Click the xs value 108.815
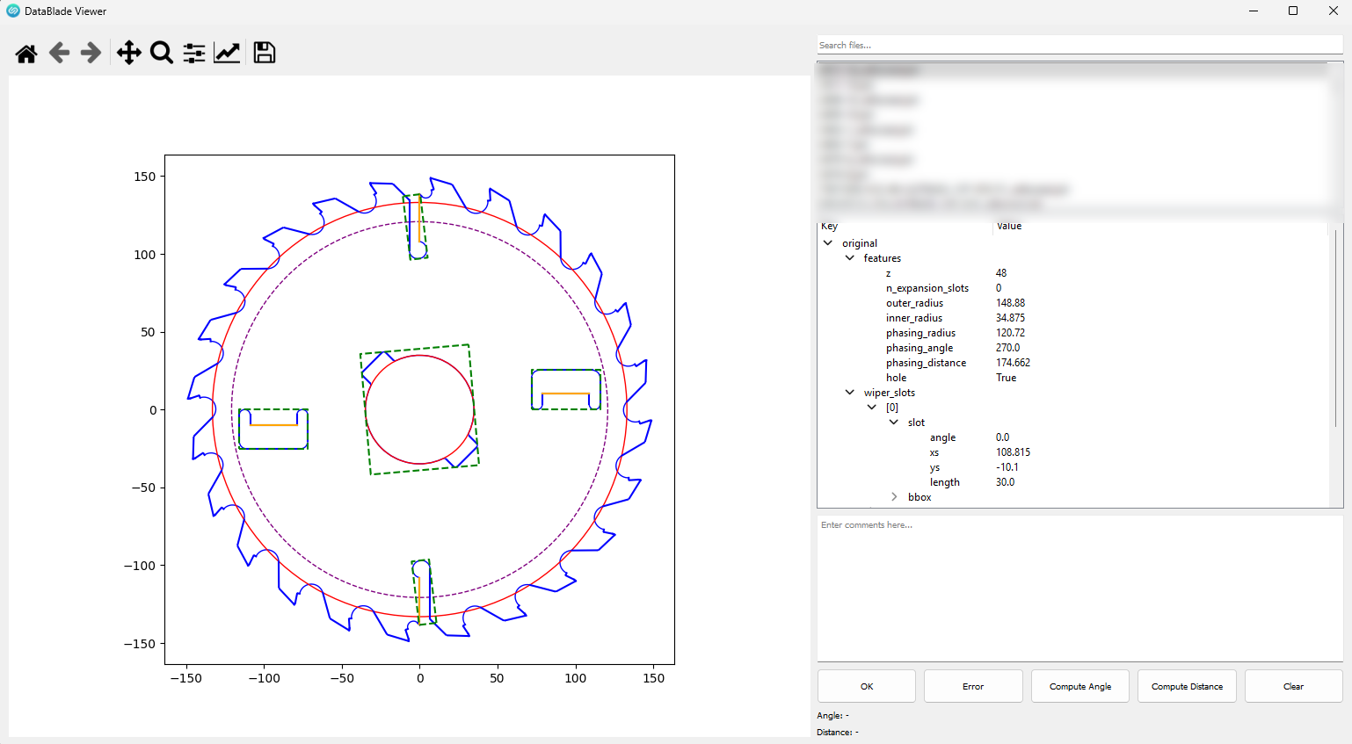The height and width of the screenshot is (744, 1352). [1013, 452]
